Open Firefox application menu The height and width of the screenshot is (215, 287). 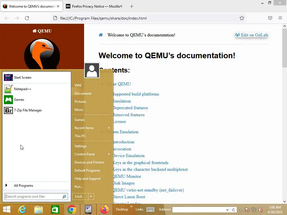(280, 18)
